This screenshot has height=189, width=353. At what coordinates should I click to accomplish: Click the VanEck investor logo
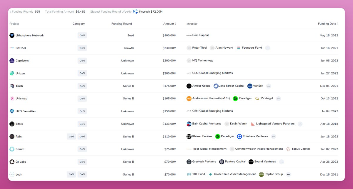pyautogui.click(x=250, y=86)
